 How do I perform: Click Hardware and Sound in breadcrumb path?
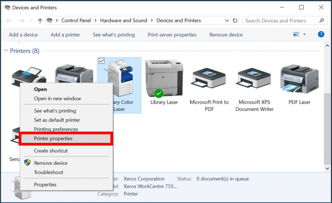click(123, 21)
